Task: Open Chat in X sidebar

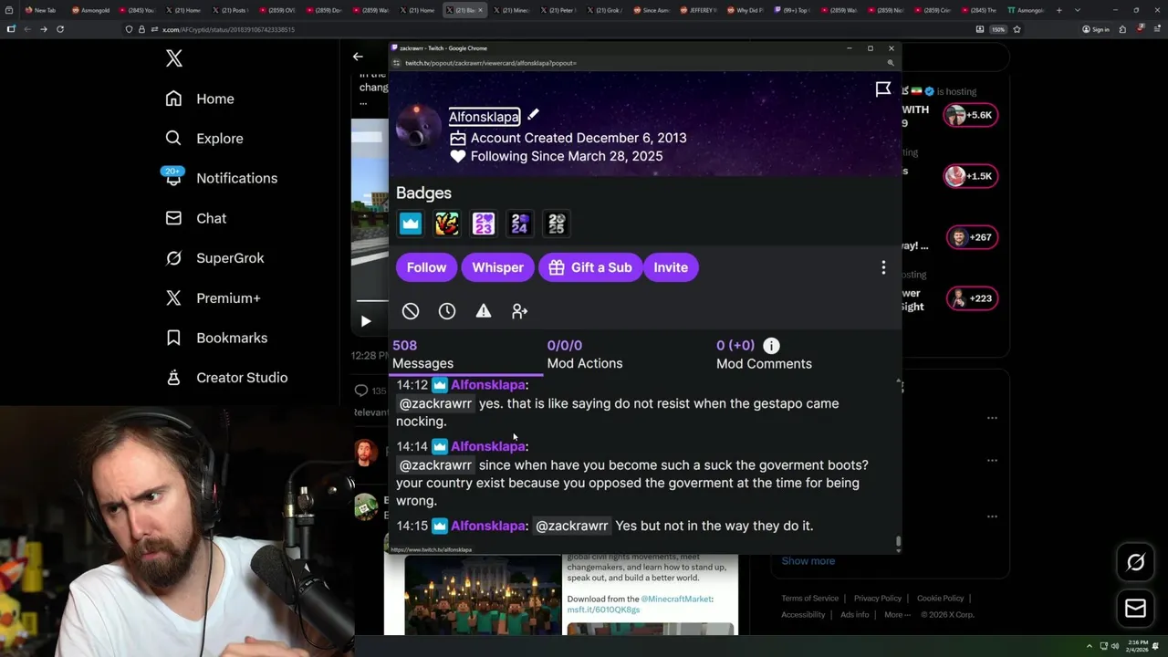Action: pos(195,218)
